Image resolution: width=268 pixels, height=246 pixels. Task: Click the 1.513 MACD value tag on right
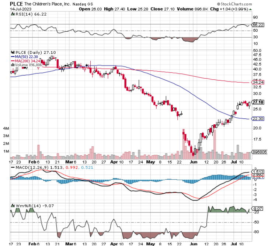click(x=258, y=171)
